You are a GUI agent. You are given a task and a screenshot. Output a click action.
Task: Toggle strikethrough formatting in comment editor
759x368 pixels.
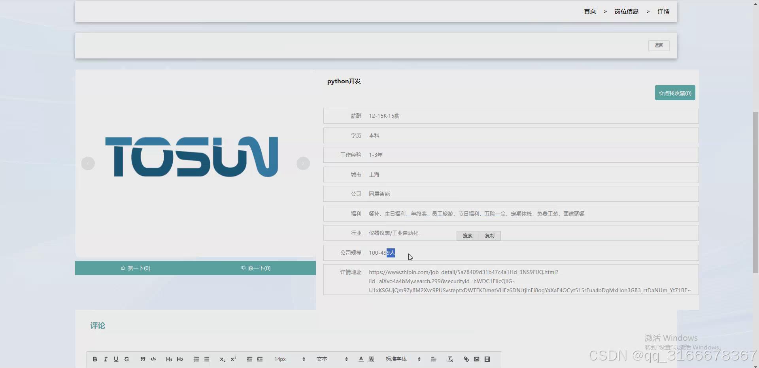click(126, 359)
